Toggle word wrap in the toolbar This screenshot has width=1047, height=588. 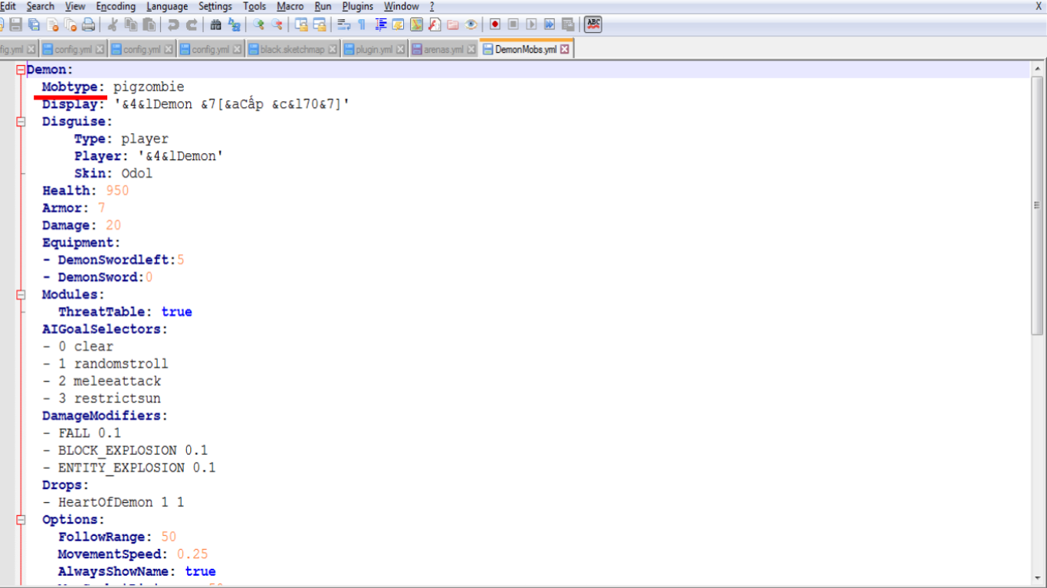click(x=343, y=24)
